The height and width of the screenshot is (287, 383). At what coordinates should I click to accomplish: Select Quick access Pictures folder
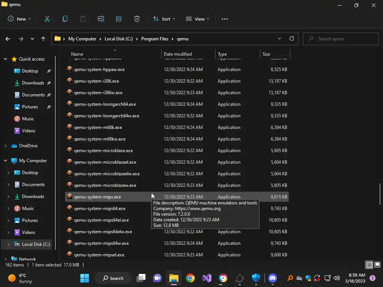click(x=29, y=107)
